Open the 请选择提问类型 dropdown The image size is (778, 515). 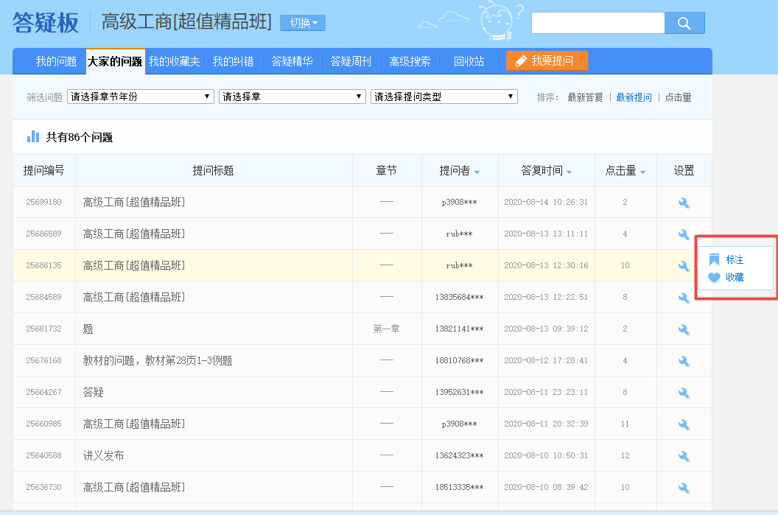click(444, 96)
